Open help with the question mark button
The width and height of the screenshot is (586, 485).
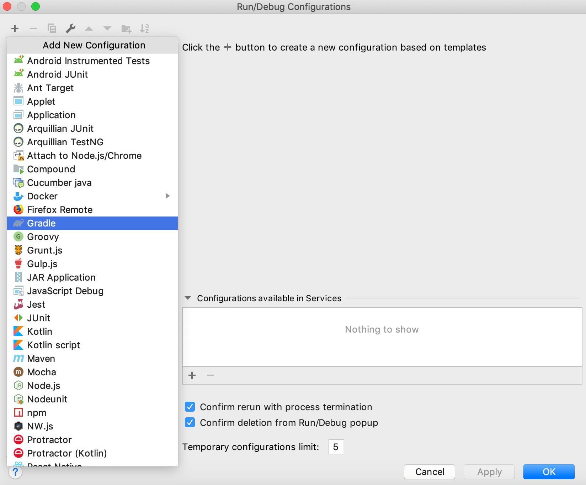tap(15, 472)
